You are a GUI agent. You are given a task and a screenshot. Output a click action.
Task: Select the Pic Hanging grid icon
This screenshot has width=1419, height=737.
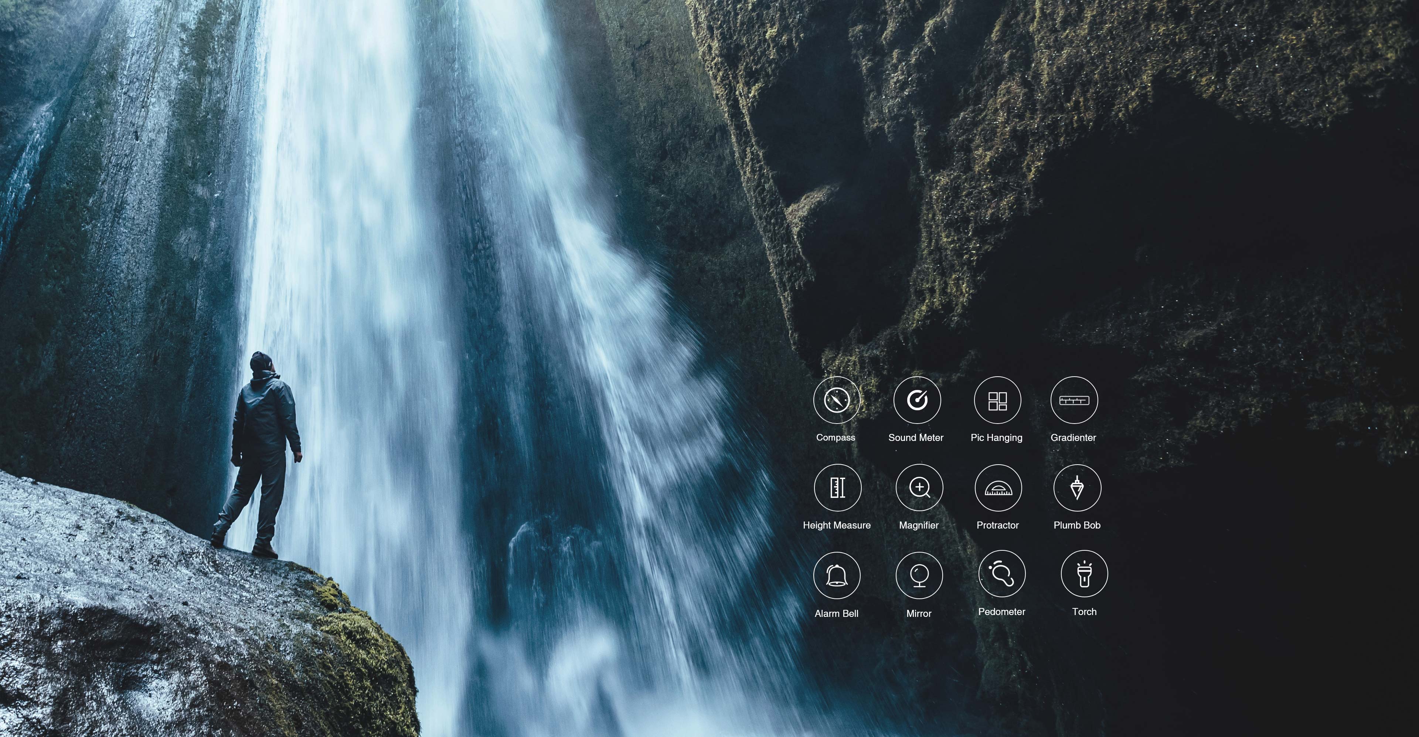point(997,400)
